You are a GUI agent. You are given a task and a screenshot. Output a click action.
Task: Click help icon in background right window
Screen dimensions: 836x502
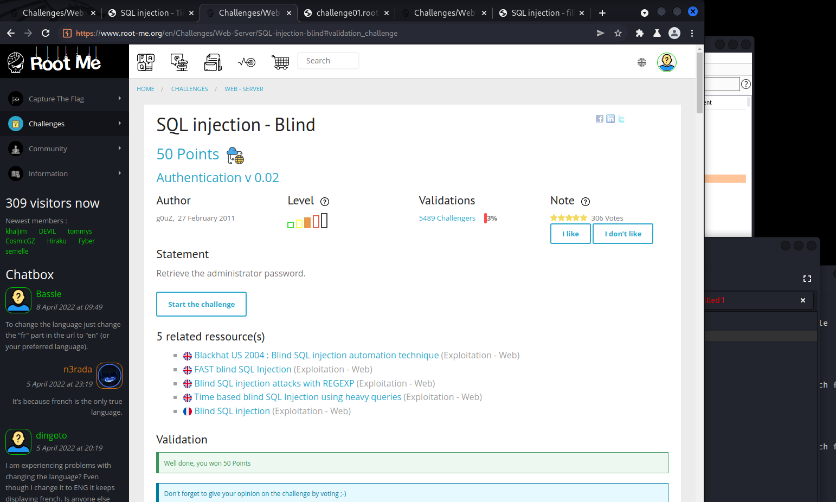[746, 84]
